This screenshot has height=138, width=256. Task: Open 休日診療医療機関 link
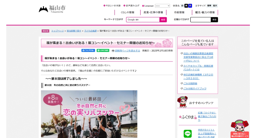(198, 76)
